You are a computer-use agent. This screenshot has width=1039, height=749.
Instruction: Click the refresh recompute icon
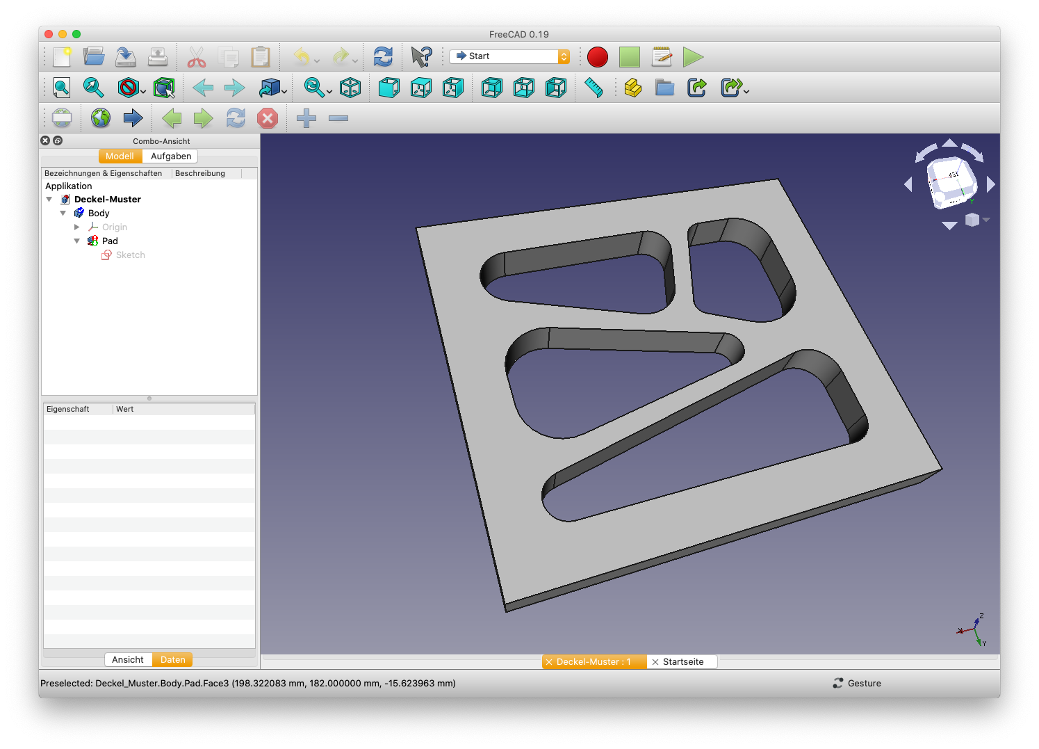pos(383,57)
